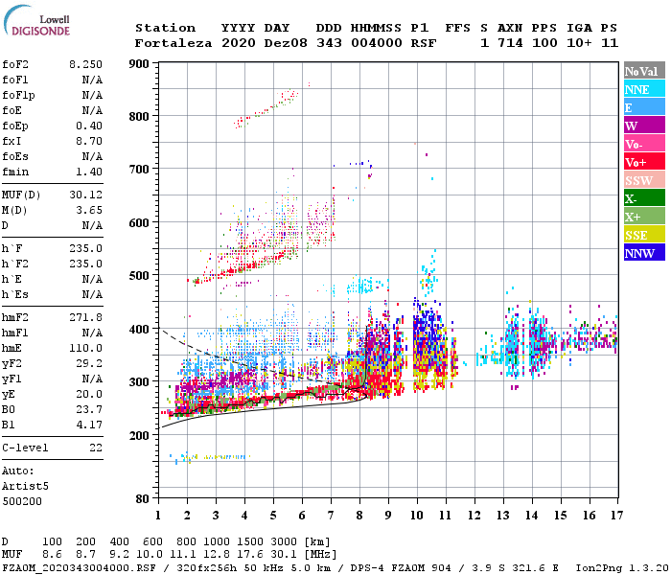
Task: Click the MUF 30.1 table value
Action: (284, 555)
